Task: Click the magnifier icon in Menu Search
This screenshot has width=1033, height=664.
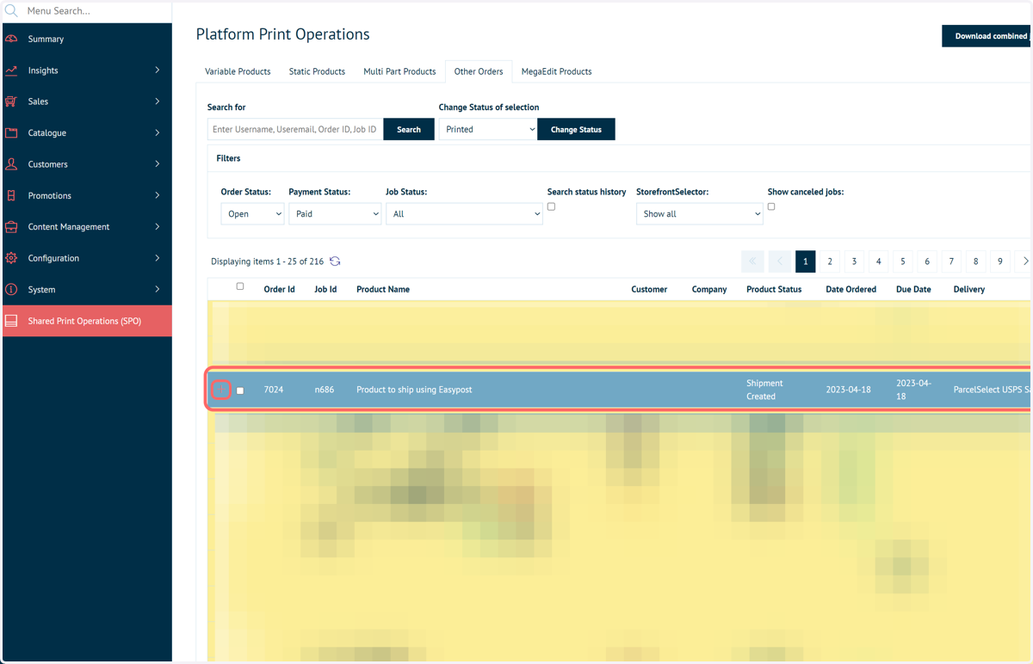Action: 11,11
